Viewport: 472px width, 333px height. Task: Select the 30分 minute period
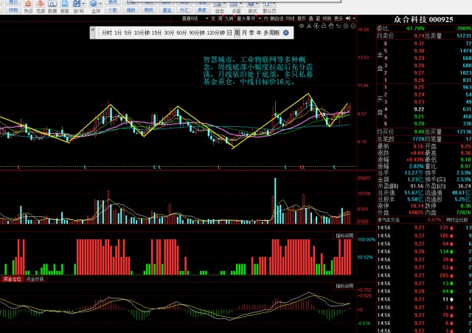click(170, 33)
